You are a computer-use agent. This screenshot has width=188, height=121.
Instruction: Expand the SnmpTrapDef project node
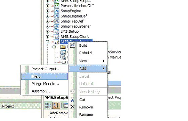click(x=47, y=21)
